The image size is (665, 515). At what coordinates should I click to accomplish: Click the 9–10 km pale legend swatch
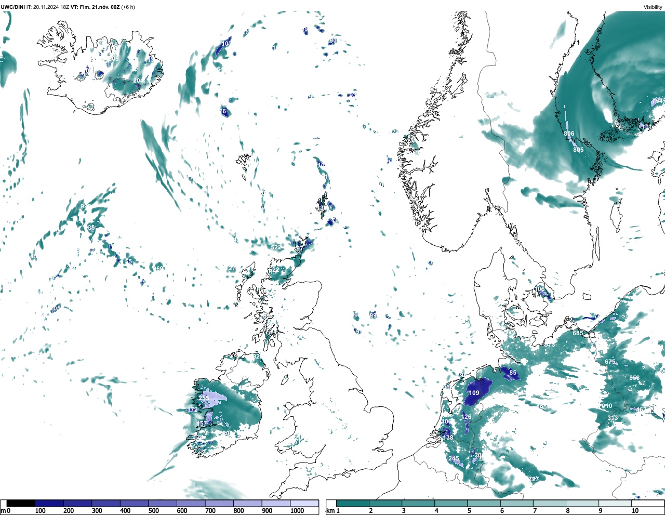(616, 504)
